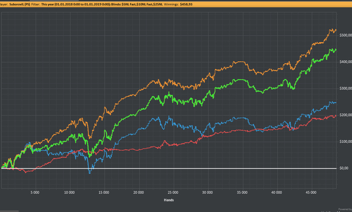
Task: Click the $300,00 y-axis label
Action: (x=346, y=88)
